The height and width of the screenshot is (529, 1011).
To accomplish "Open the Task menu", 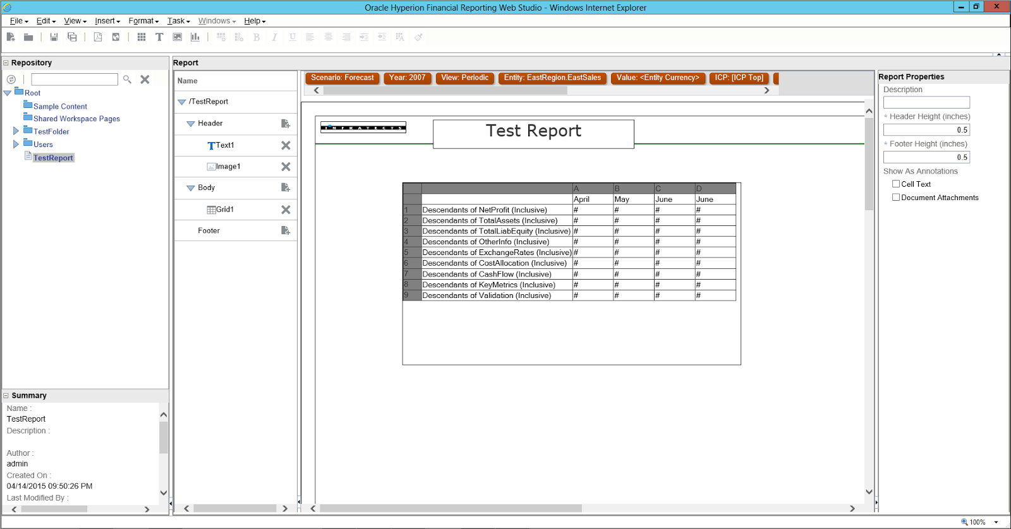I will 178,21.
